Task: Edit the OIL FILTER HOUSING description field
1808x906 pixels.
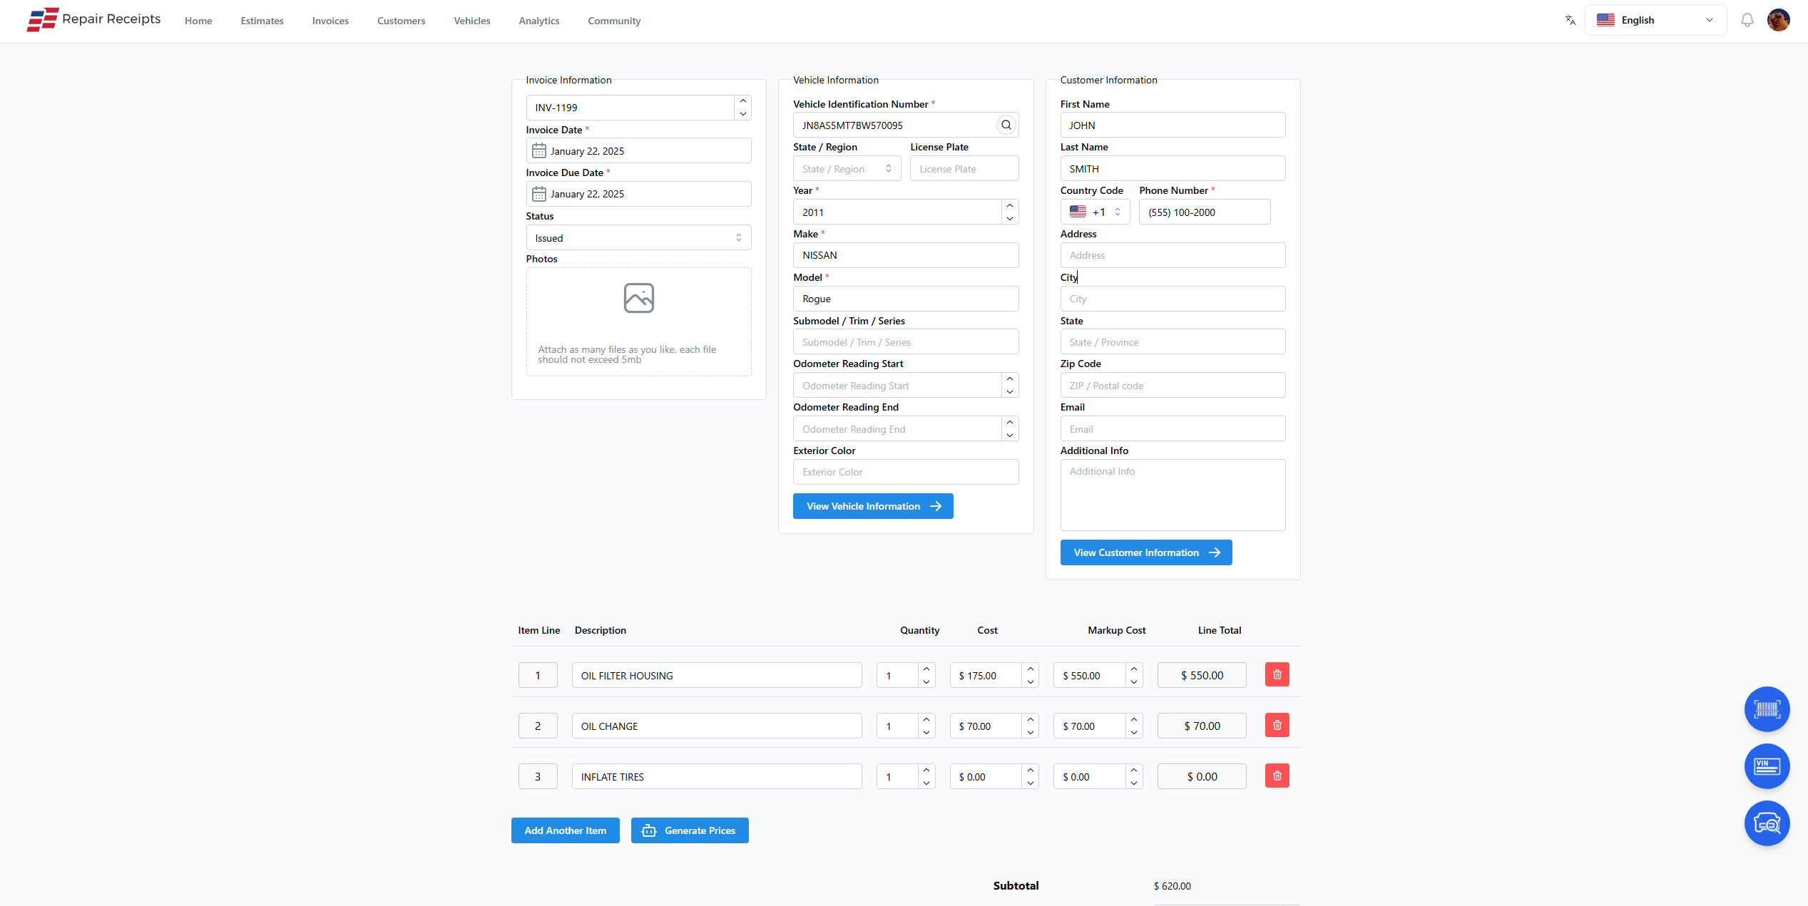Action: pos(716,675)
